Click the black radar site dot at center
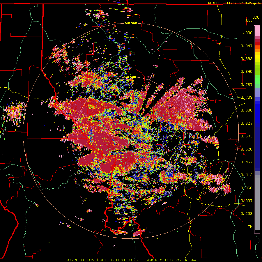 click(131, 130)
